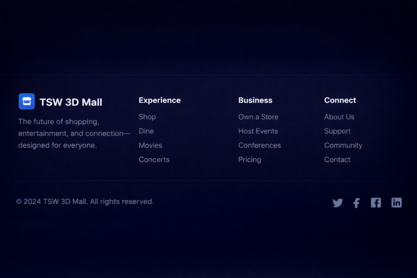The width and height of the screenshot is (417, 278).
Task: Click the Experience column heading
Action: (160, 100)
